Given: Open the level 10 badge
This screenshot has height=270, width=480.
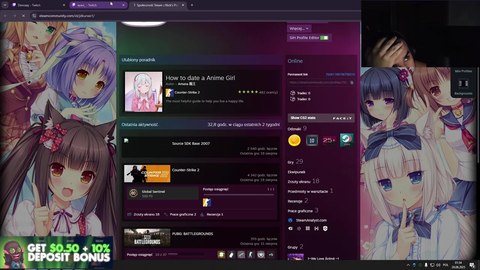Looking at the screenshot, I should click(312, 140).
